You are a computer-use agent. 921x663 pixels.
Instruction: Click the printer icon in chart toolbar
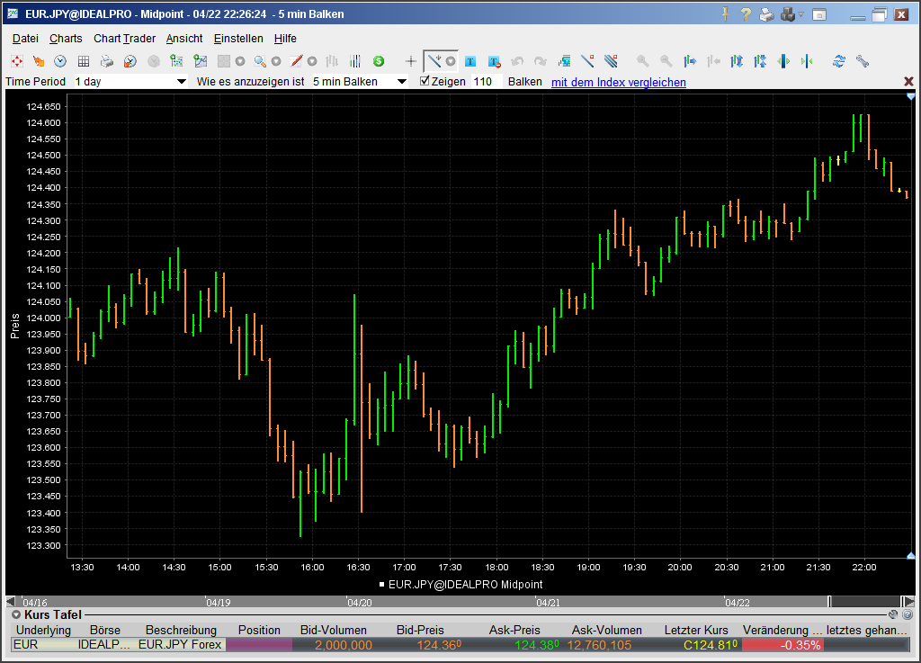pyautogui.click(x=106, y=61)
